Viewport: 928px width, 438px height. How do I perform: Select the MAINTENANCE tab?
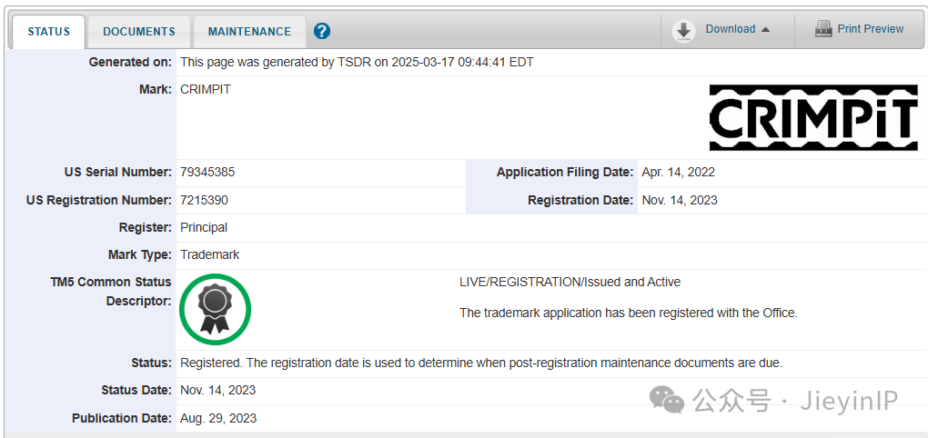(249, 32)
